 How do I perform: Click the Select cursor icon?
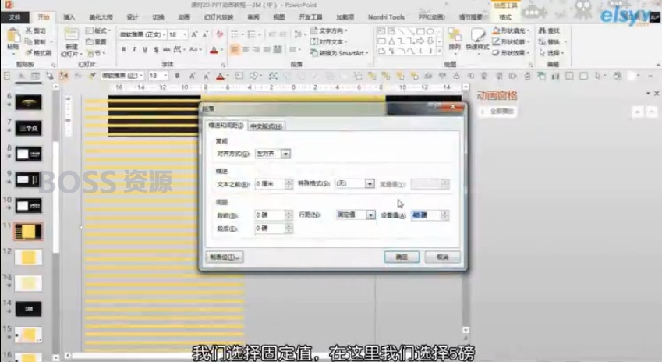pyautogui.click(x=542, y=53)
